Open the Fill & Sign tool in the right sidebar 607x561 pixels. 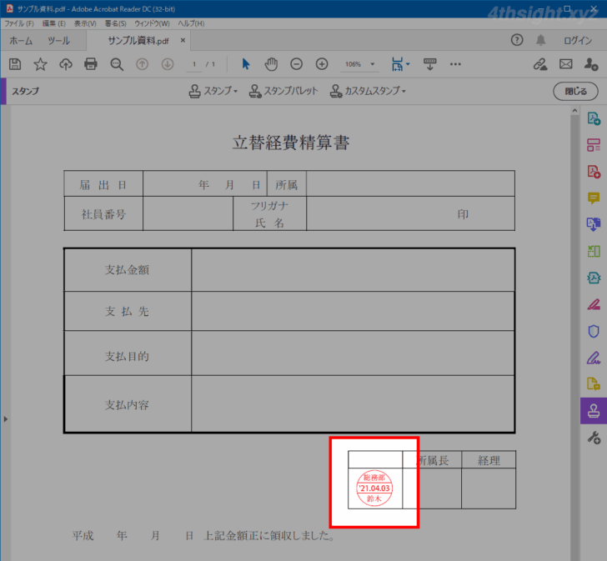click(x=594, y=358)
